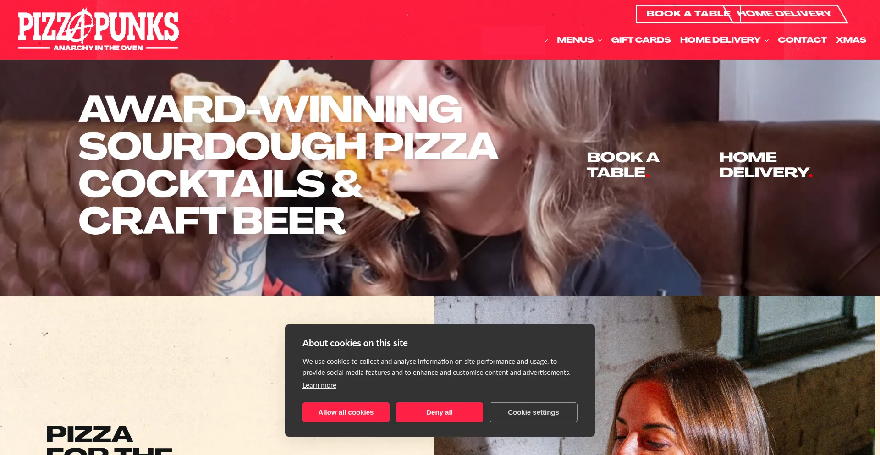Click the top Book A Table button
Screen dimensions: 880x455
click(687, 14)
